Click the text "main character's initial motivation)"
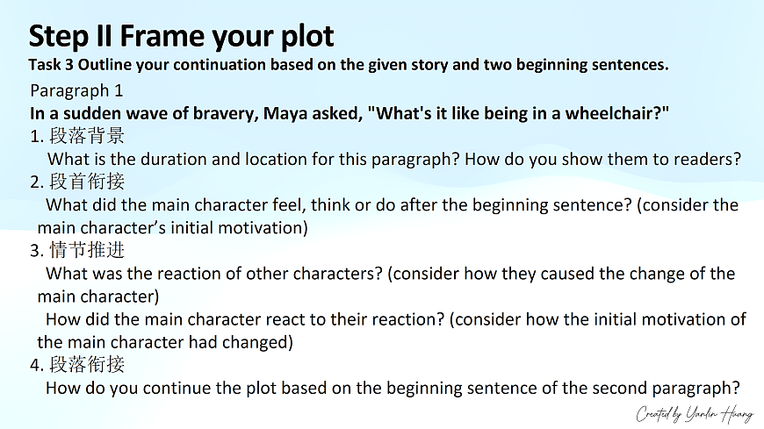 (172, 227)
